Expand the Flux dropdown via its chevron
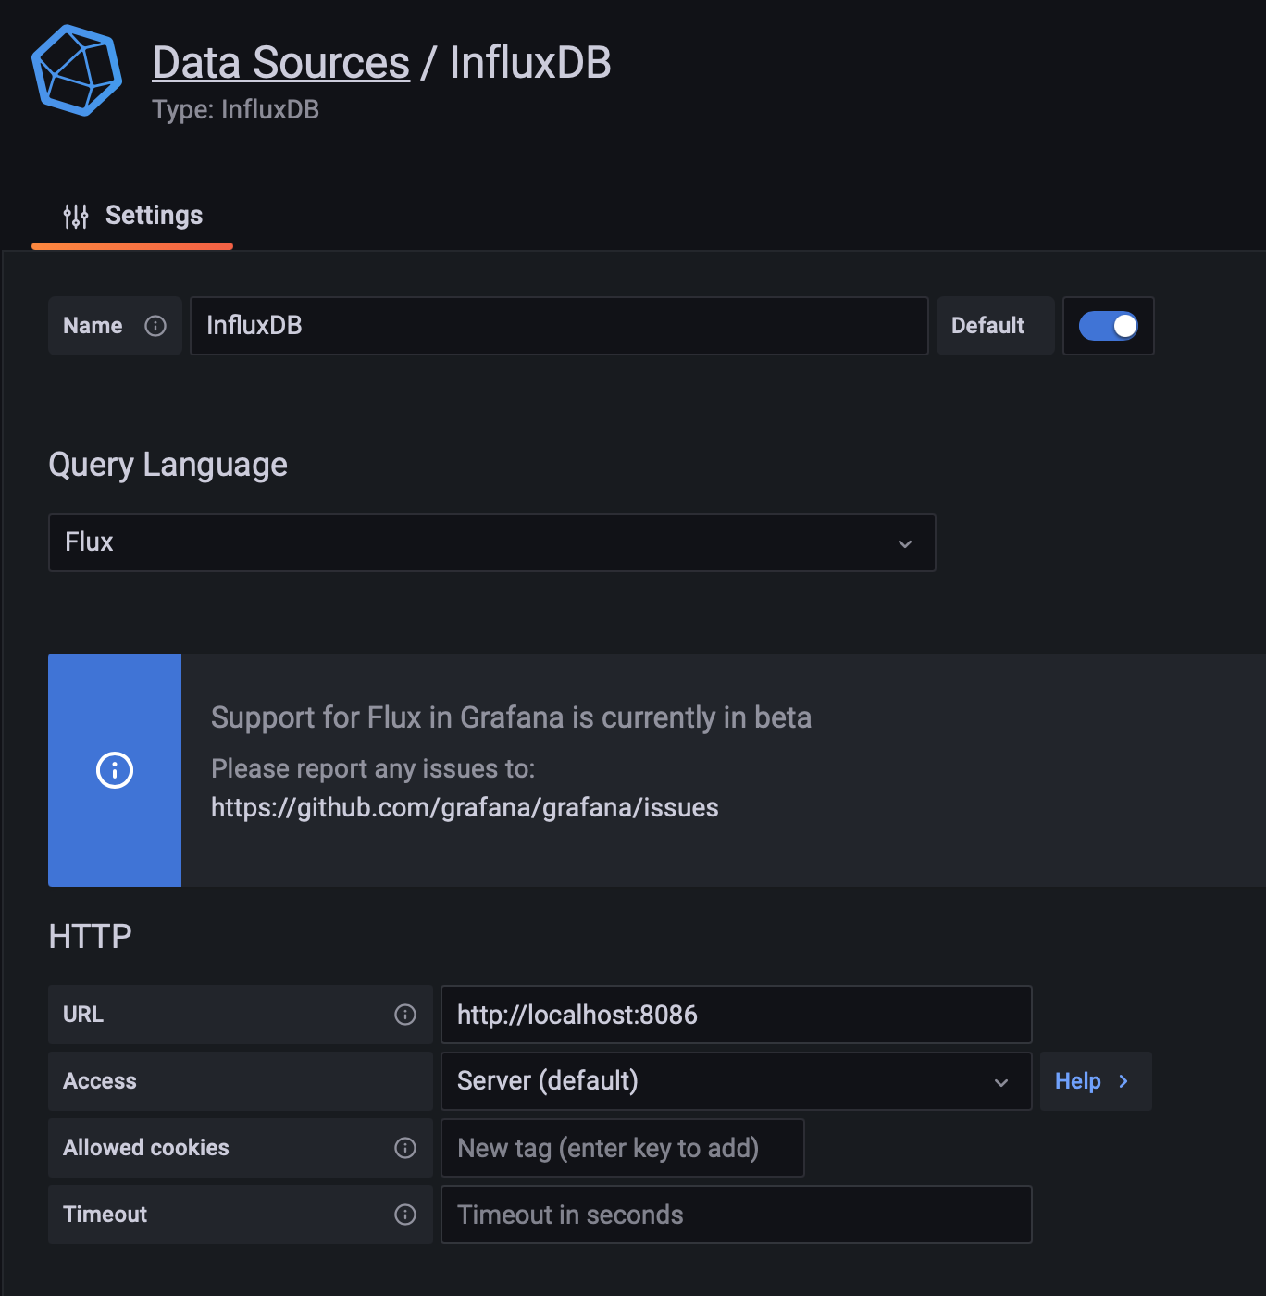Viewport: 1266px width, 1296px height. pyautogui.click(x=905, y=543)
